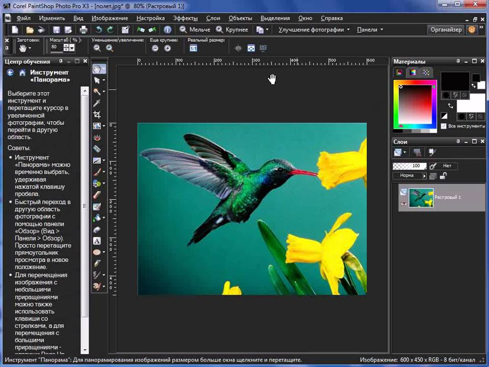Pin the Слои panel with auto-hide pushpin
Image resolution: width=489 pixels, height=367 pixels.
(458, 141)
